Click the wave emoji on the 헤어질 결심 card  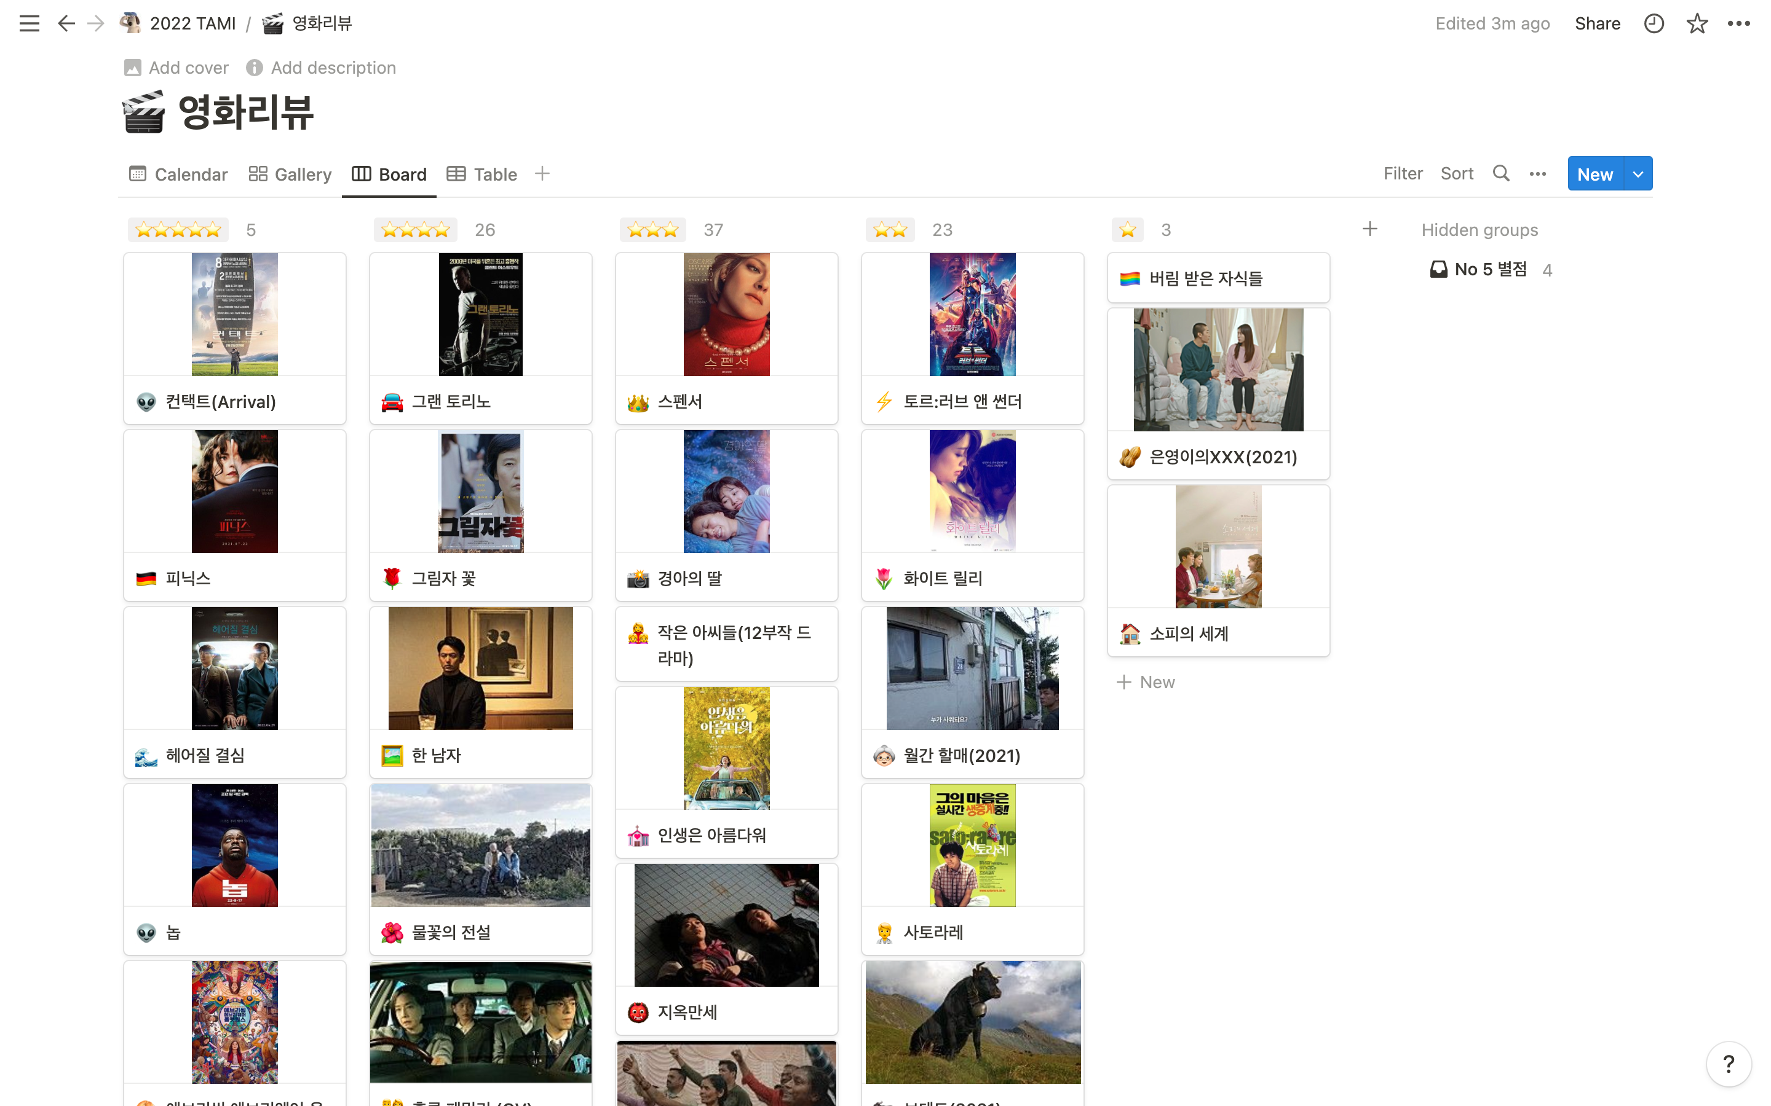146,756
